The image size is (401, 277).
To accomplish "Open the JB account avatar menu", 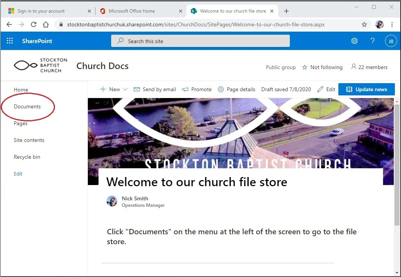I will pyautogui.click(x=391, y=41).
